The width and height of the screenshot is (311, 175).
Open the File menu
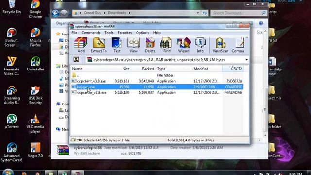74,33
